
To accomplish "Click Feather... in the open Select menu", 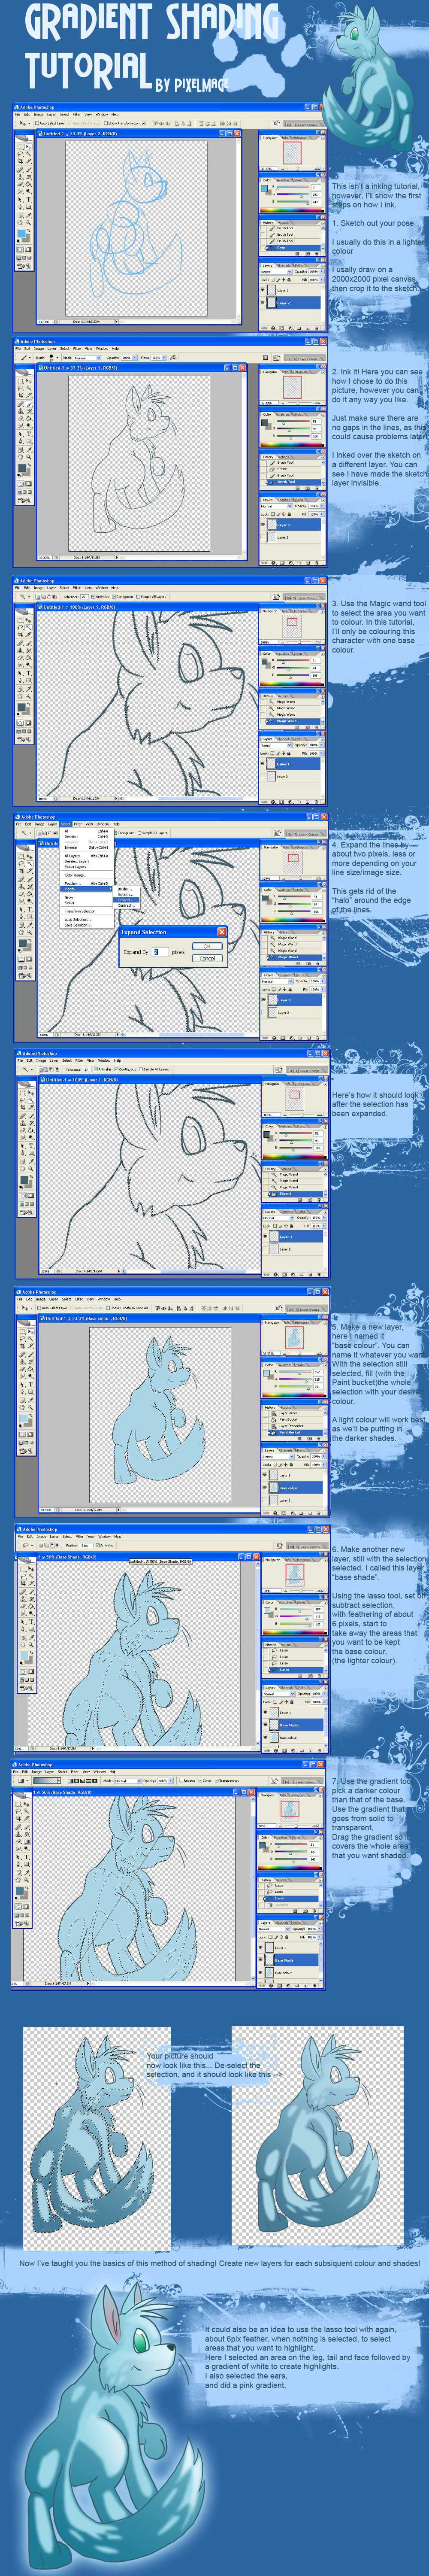I will (x=88, y=883).
